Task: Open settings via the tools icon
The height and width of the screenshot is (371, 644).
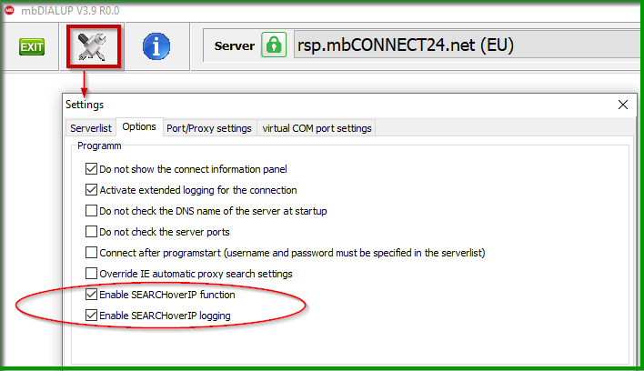Action: (93, 46)
